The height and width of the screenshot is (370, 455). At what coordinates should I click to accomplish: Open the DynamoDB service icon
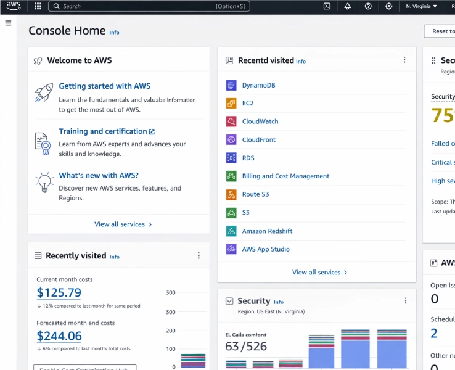[x=231, y=85]
